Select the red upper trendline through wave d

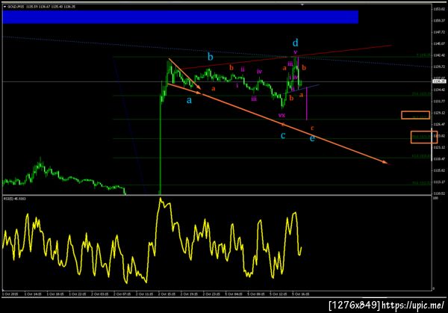(x=287, y=57)
